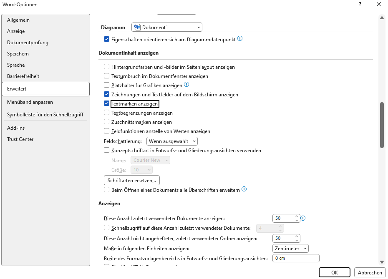Check Beim Öffnen alle Überschriften erweitern
Screen dimensions: 388x279
106,190
